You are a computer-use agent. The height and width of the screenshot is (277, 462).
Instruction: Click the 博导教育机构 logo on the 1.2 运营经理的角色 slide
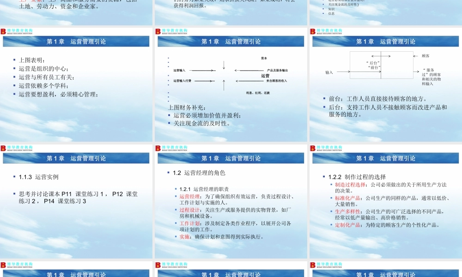[x=171, y=148]
